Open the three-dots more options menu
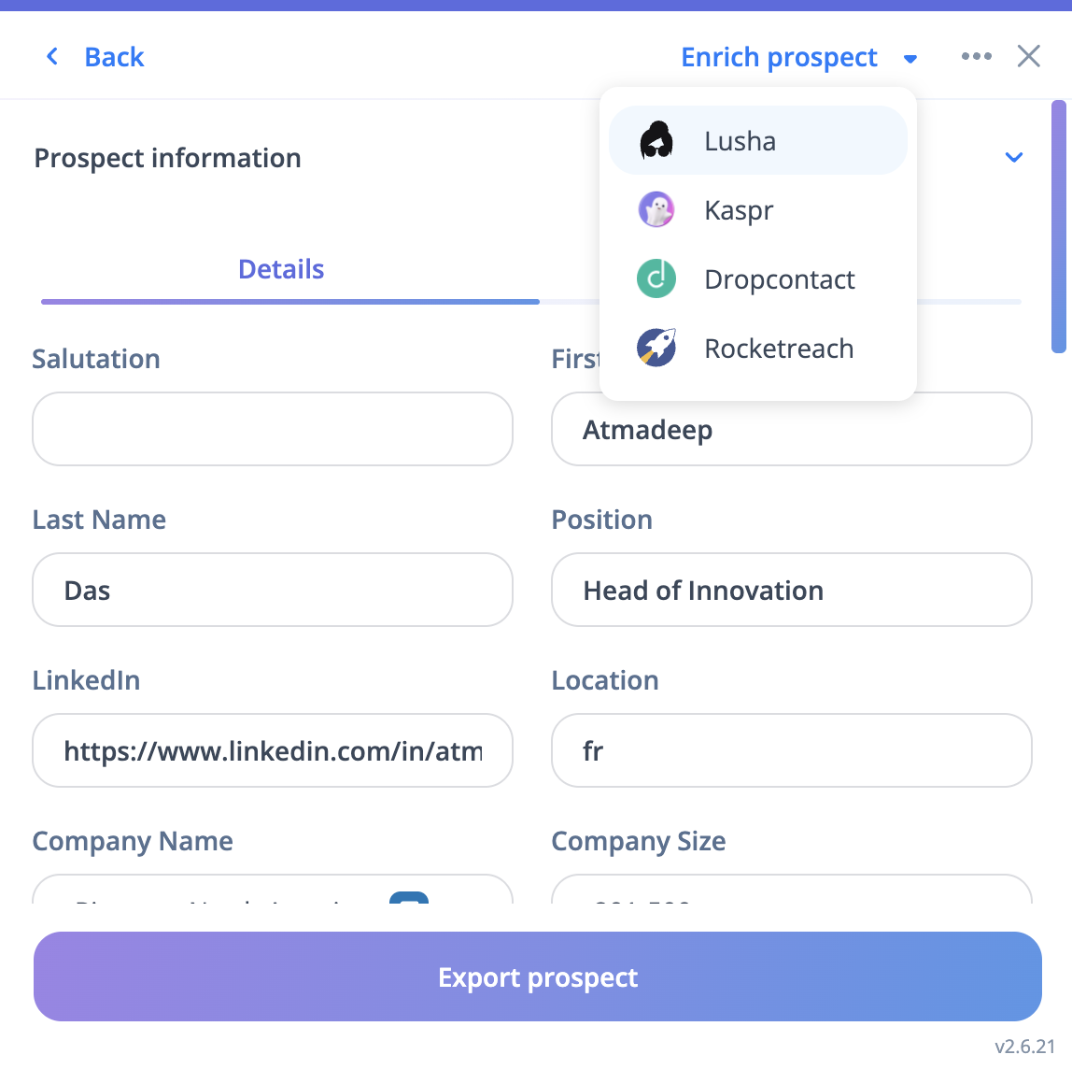The height and width of the screenshot is (1069, 1072). (976, 57)
